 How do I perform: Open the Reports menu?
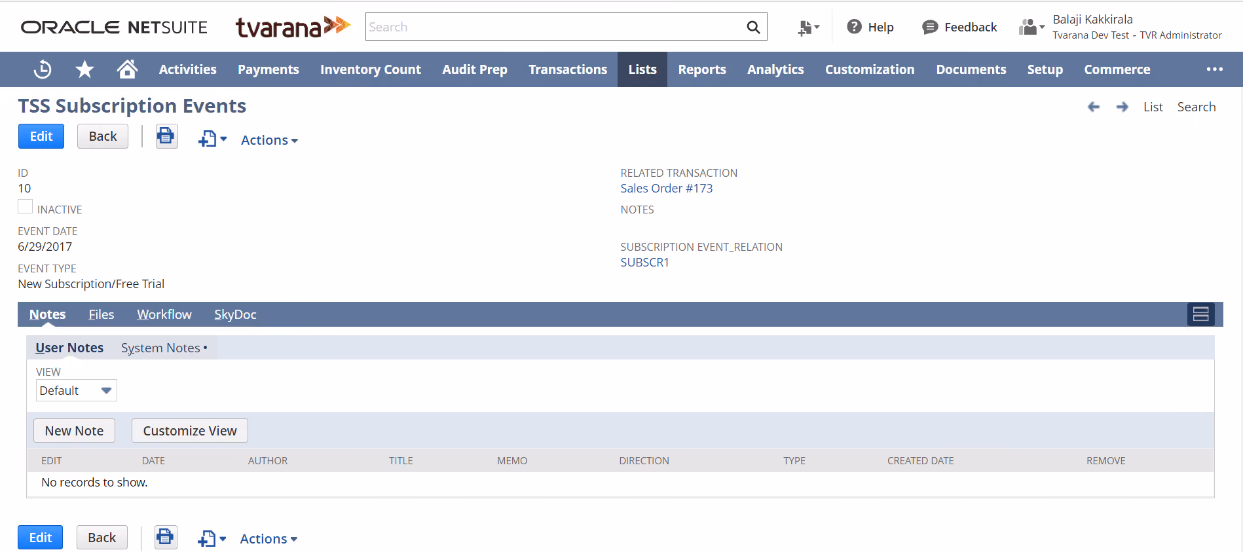(702, 69)
